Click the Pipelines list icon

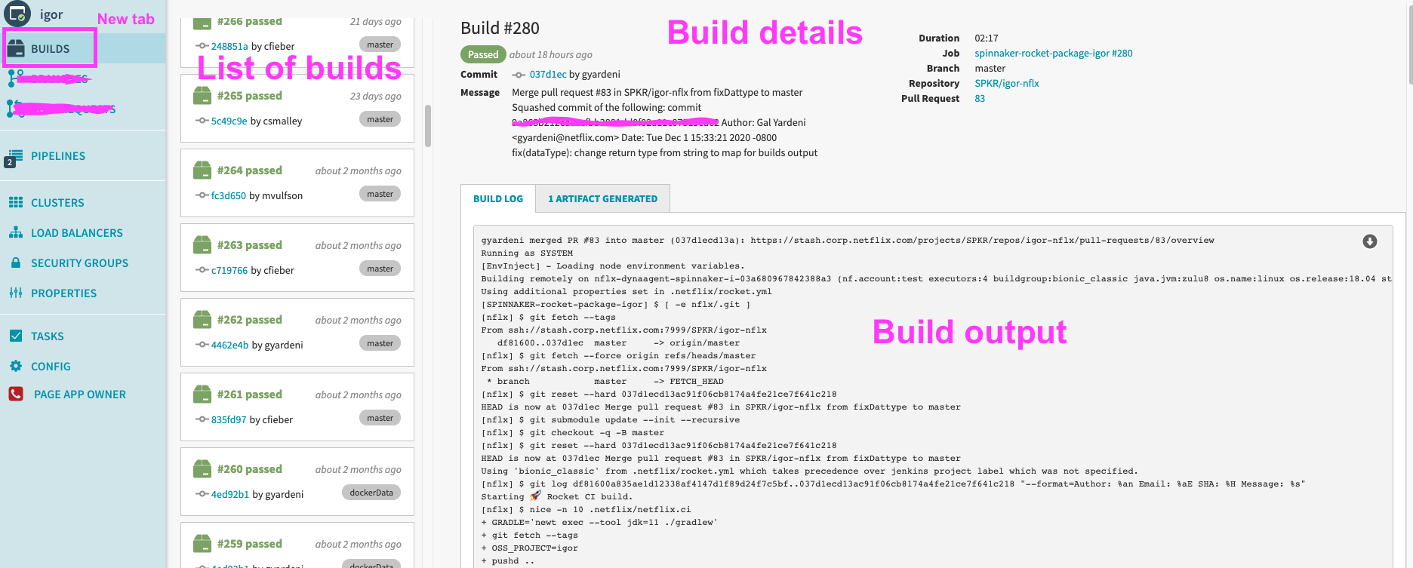coord(15,155)
